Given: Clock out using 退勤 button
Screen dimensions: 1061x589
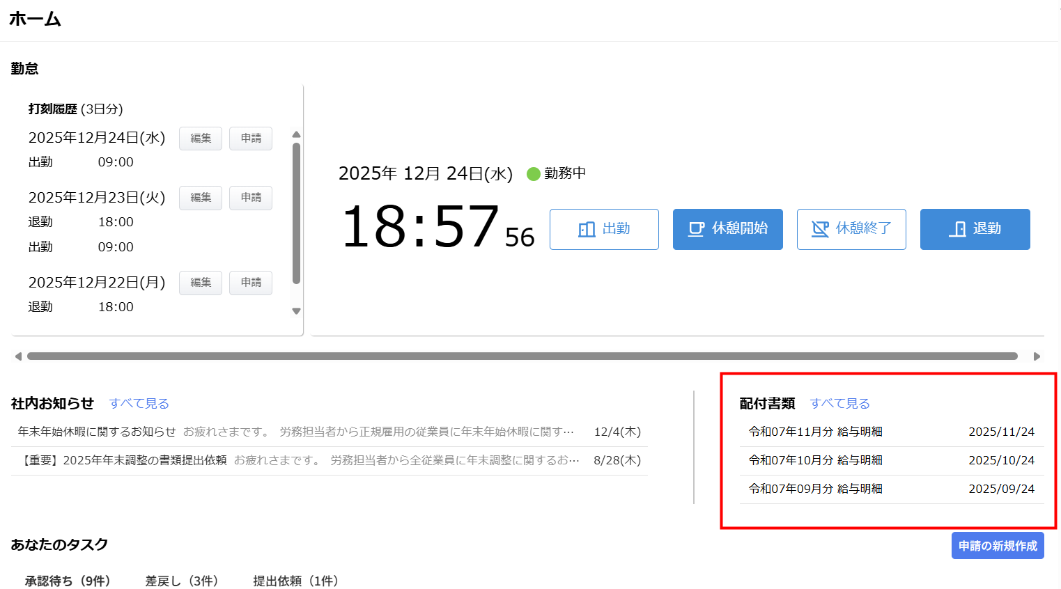Looking at the screenshot, I should pyautogui.click(x=975, y=229).
